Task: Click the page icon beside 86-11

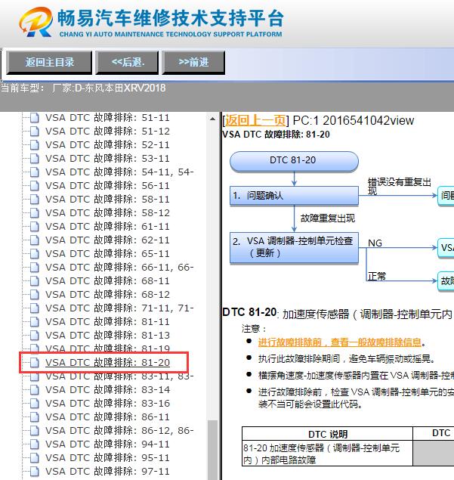Action: pyautogui.click(x=35, y=417)
